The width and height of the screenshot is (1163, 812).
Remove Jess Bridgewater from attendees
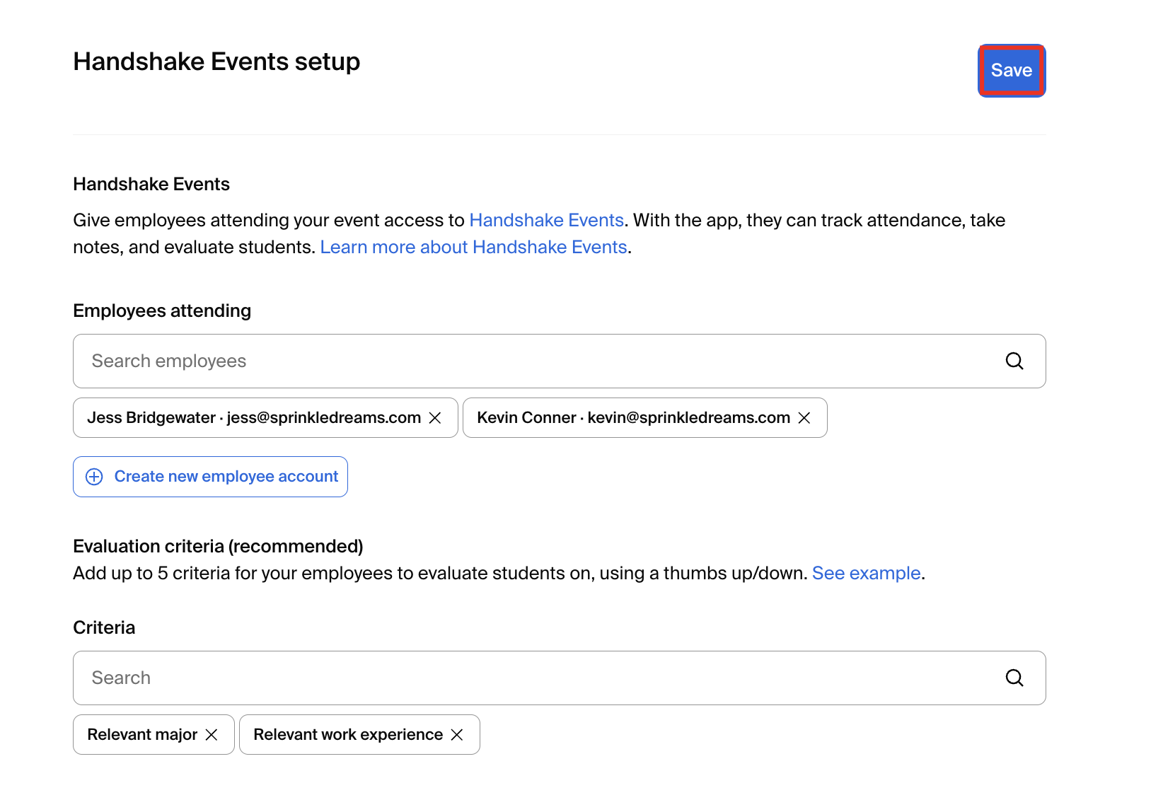[436, 417]
